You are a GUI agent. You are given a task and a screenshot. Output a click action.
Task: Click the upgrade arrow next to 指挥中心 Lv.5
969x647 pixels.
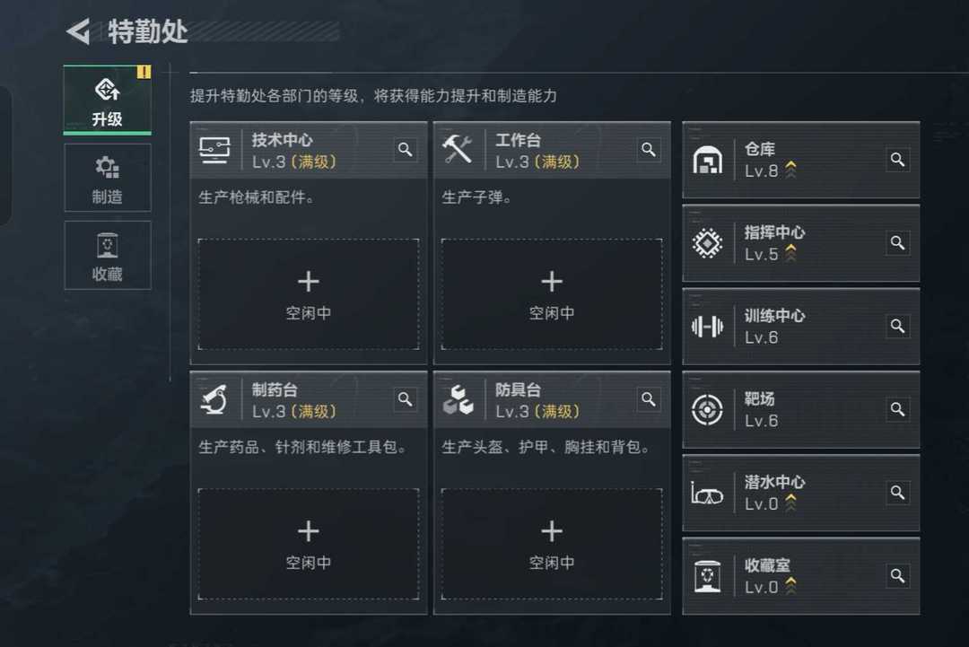[x=790, y=253]
